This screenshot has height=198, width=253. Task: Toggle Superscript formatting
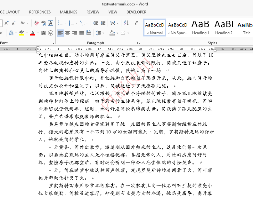click(2, 33)
